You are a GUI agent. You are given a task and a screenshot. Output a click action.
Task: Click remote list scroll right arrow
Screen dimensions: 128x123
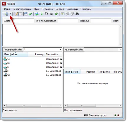point(120,106)
